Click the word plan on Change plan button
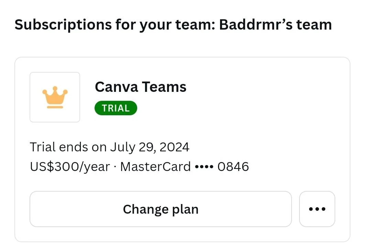The image size is (370, 246). point(185,210)
